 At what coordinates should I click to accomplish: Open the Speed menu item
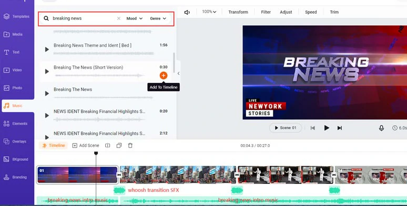311,12
